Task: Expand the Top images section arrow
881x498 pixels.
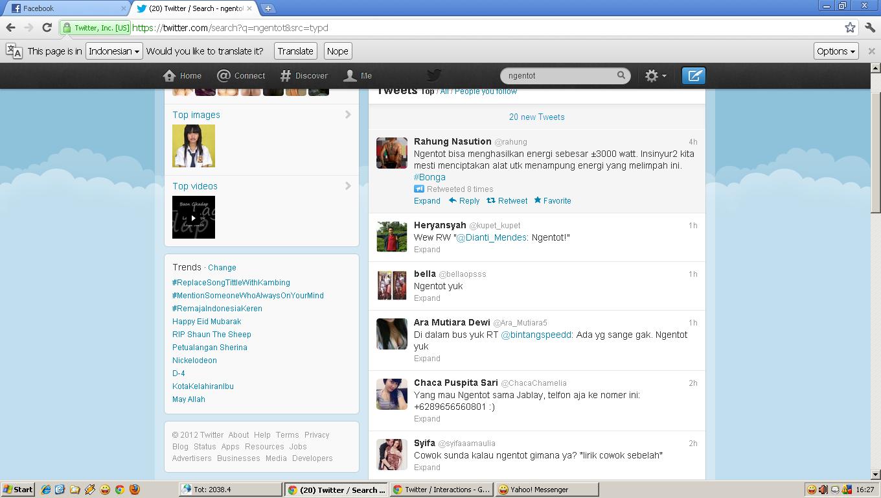Action: 348,115
